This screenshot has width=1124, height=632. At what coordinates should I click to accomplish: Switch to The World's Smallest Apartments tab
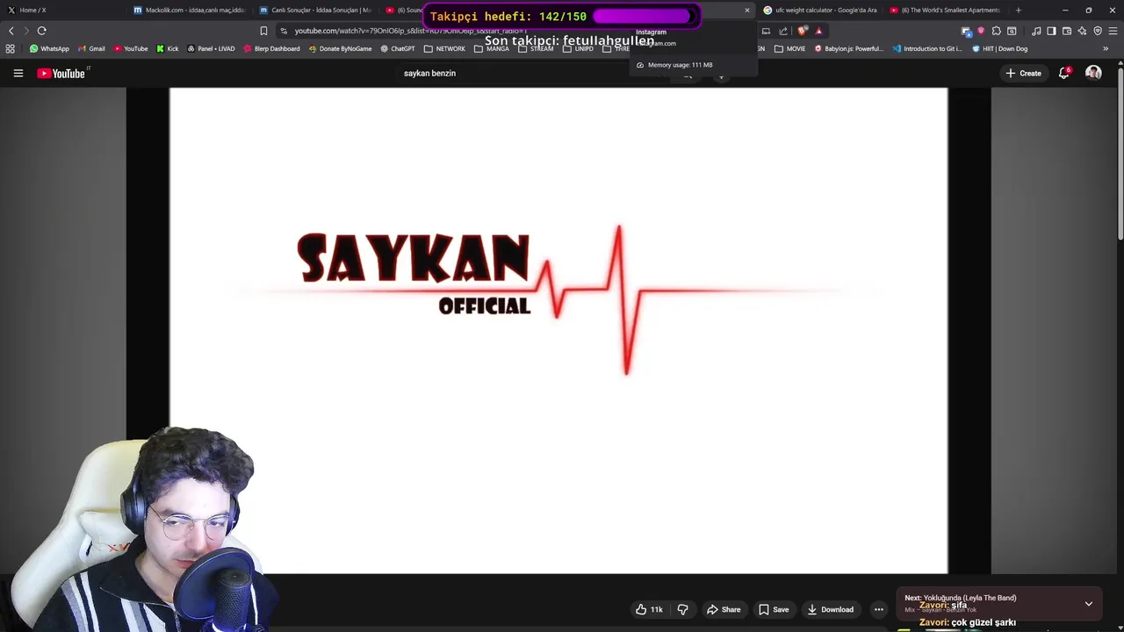tap(946, 10)
